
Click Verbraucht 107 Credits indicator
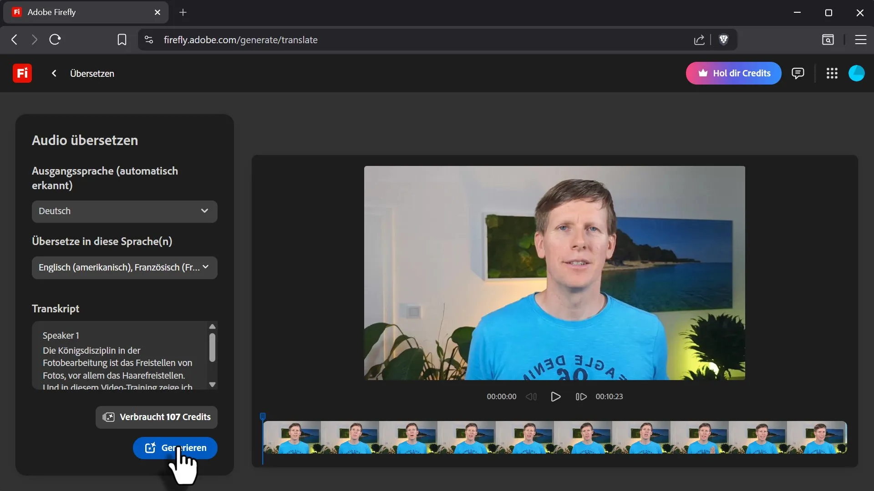pos(156,417)
